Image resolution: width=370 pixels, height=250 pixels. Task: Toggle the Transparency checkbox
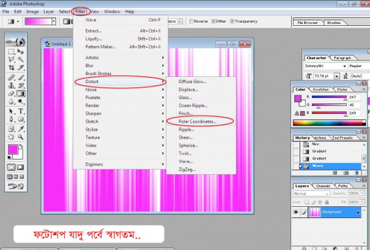pos(232,21)
